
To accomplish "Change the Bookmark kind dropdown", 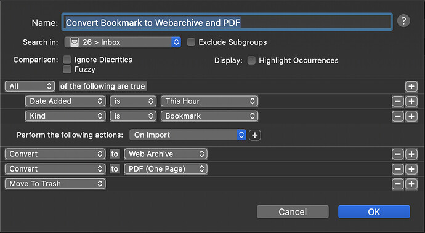I will point(209,116).
